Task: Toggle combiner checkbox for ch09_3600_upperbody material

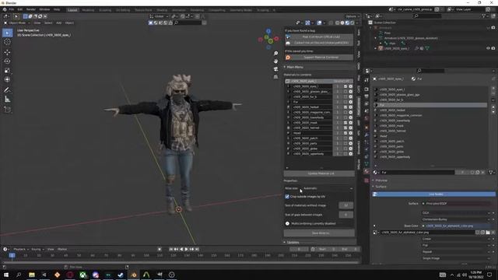Action: click(x=345, y=154)
